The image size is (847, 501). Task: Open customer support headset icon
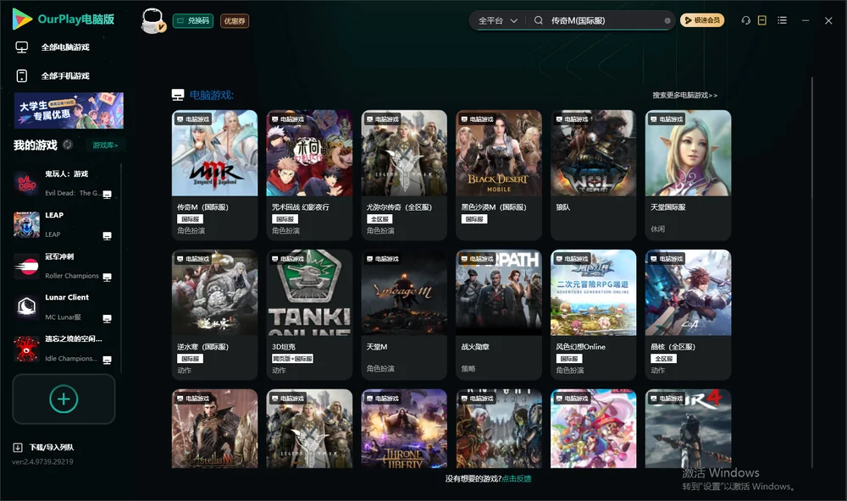(x=745, y=20)
